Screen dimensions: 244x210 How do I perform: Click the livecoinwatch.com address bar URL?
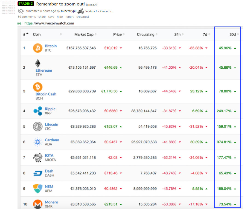(49, 23)
